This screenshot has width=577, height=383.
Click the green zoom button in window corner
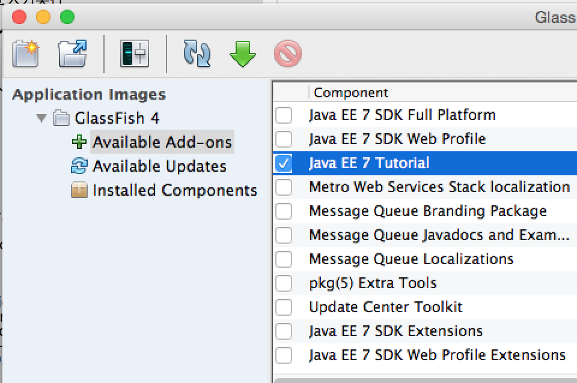point(68,17)
